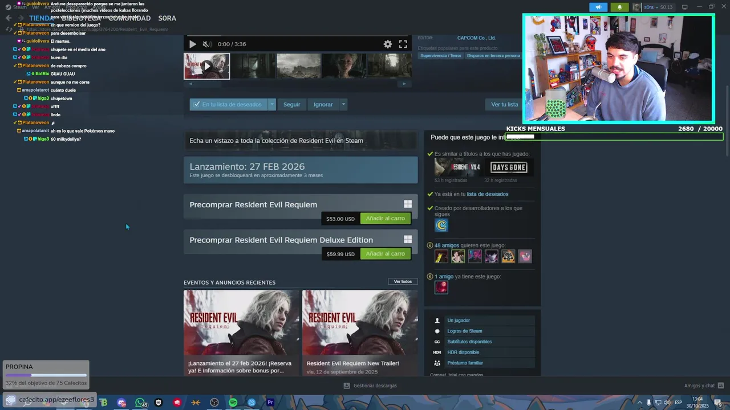Screen dimensions: 730x410
Task: Select the fourth screenshot thumbnail showing a face
Action: [x=344, y=66]
